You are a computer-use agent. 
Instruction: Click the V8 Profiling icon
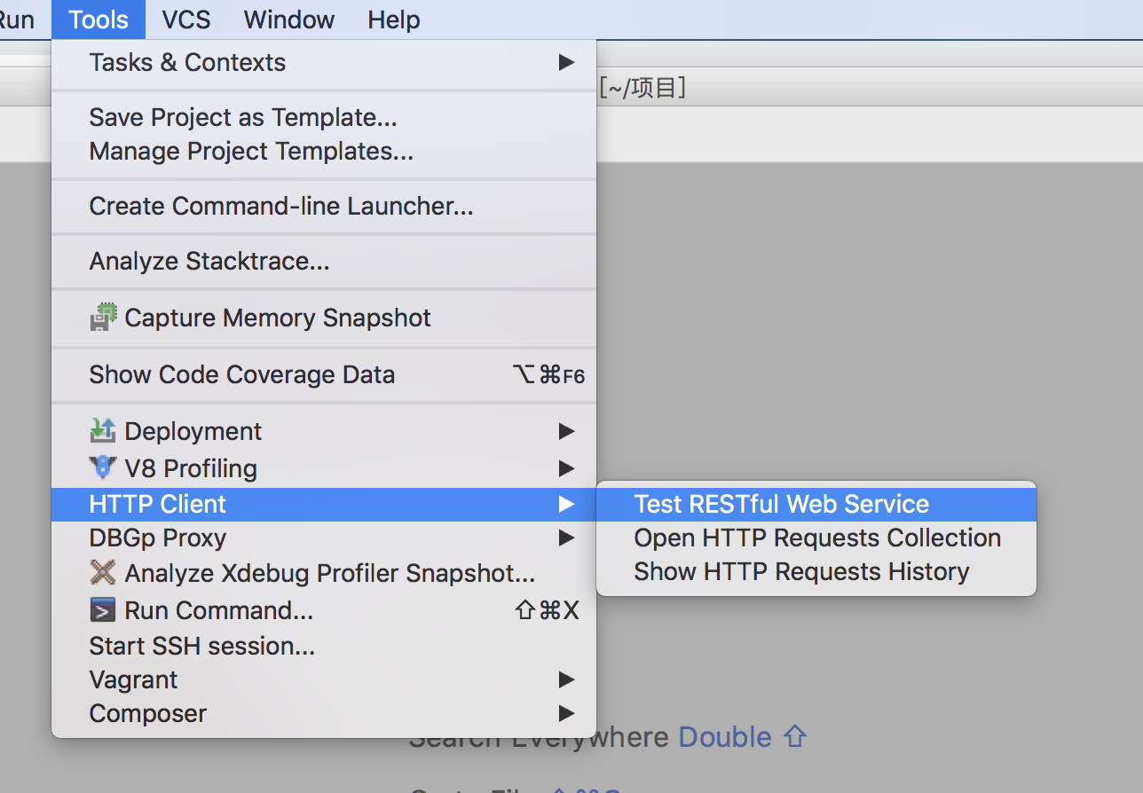(103, 467)
